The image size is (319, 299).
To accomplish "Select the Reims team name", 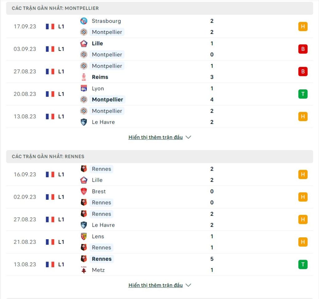I will [100, 77].
